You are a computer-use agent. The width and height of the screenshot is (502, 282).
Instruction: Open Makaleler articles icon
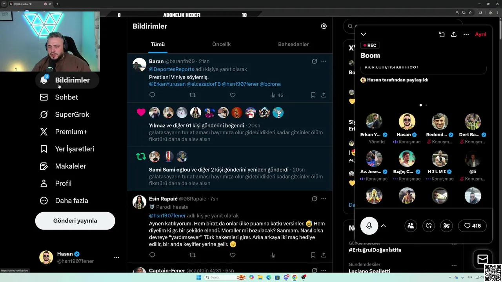point(44,166)
